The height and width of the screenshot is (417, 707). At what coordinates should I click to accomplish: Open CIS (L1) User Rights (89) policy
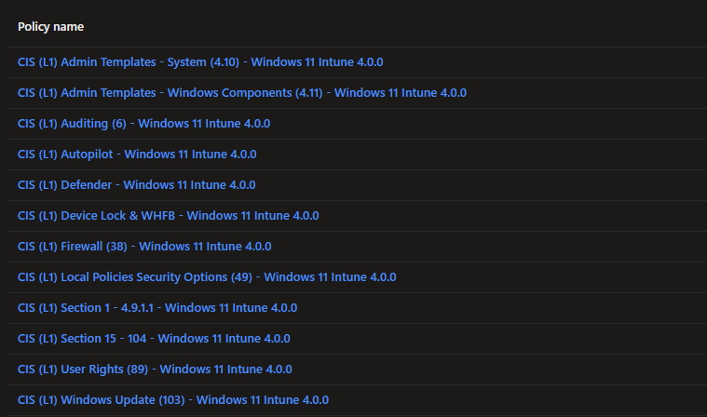155,370
